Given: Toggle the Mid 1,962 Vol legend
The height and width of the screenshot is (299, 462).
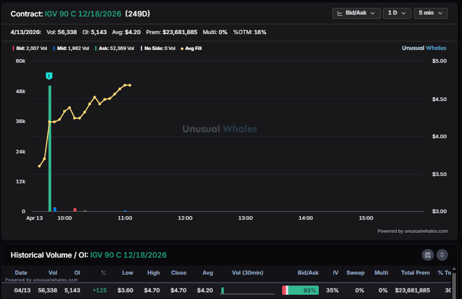Looking at the screenshot, I should coord(71,48).
